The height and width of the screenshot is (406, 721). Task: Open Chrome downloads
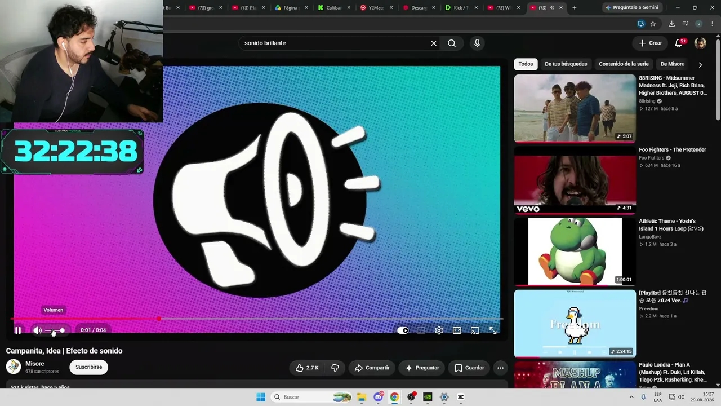pos(671,24)
